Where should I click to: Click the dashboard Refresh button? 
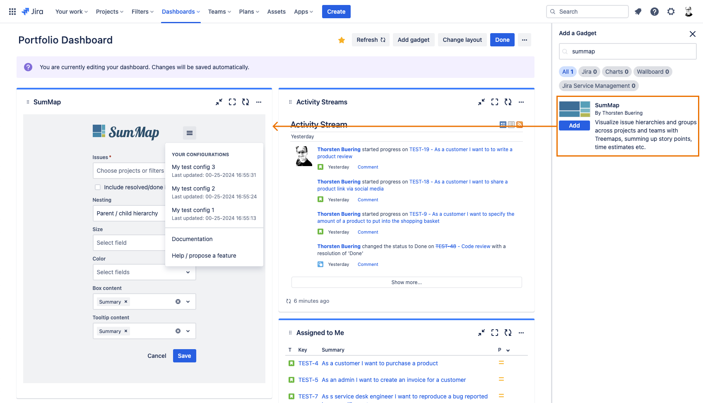coord(371,40)
